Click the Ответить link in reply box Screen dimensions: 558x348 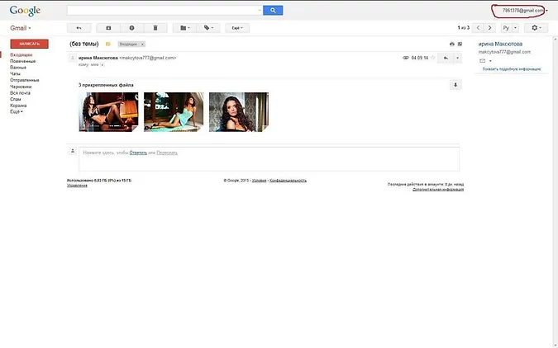coord(138,153)
